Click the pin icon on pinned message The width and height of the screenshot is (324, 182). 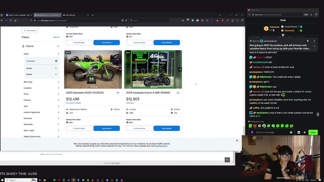(x=308, y=41)
